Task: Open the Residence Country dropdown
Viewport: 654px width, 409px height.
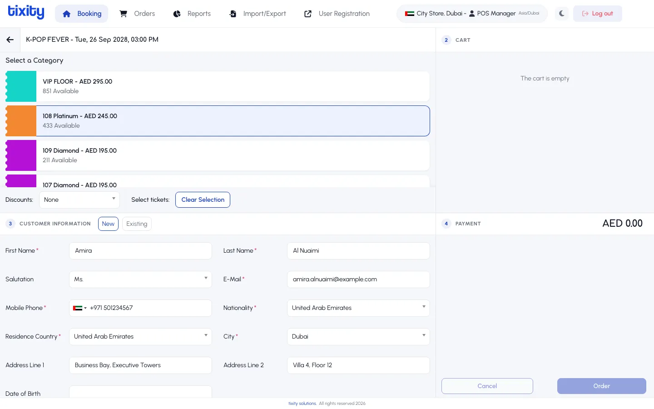Action: (x=140, y=337)
